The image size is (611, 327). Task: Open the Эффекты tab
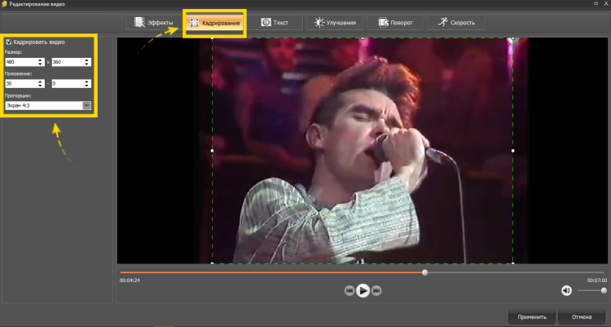pyautogui.click(x=154, y=23)
